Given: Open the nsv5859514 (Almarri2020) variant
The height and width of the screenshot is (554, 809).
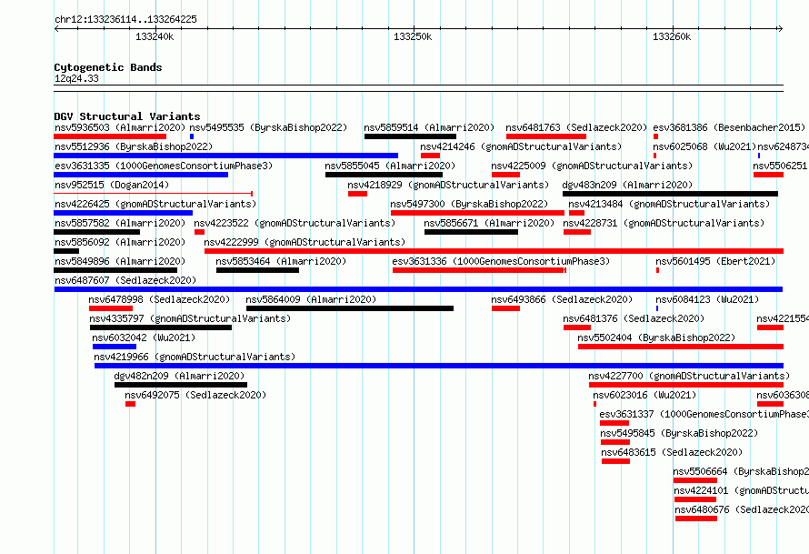Looking at the screenshot, I should [429, 127].
